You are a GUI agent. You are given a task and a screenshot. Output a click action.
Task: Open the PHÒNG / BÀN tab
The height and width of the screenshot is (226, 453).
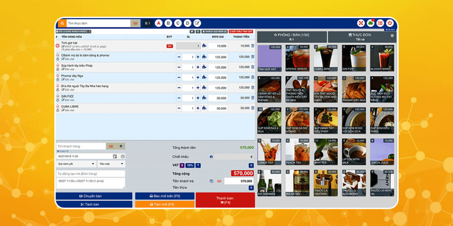point(292,37)
